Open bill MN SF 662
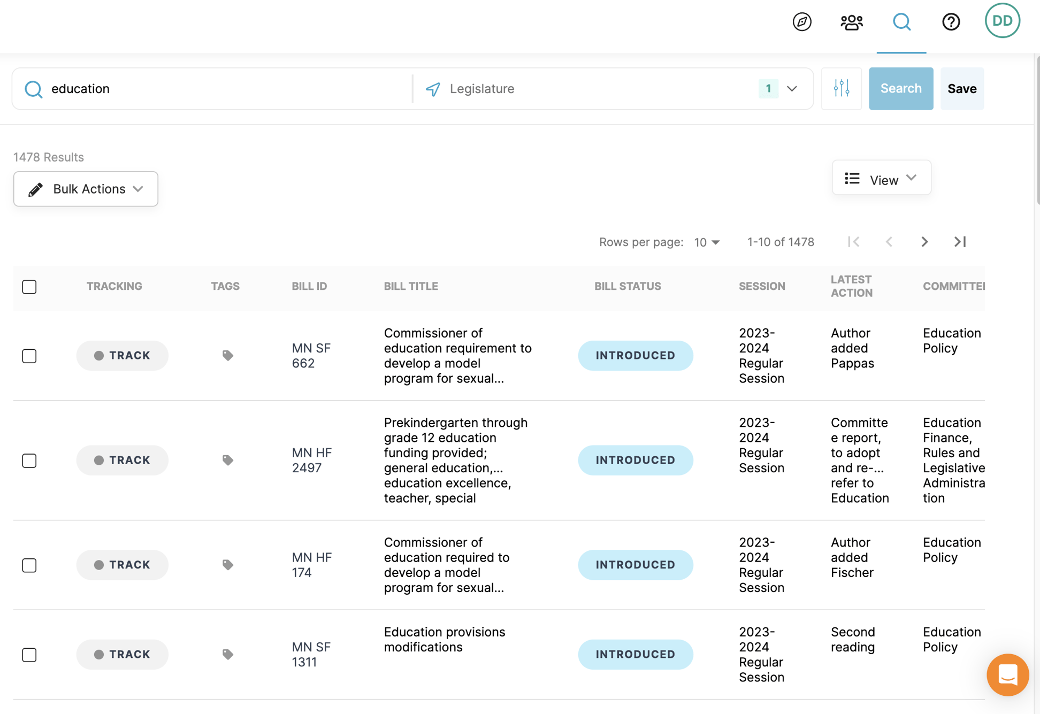Image resolution: width=1040 pixels, height=714 pixels. point(311,355)
